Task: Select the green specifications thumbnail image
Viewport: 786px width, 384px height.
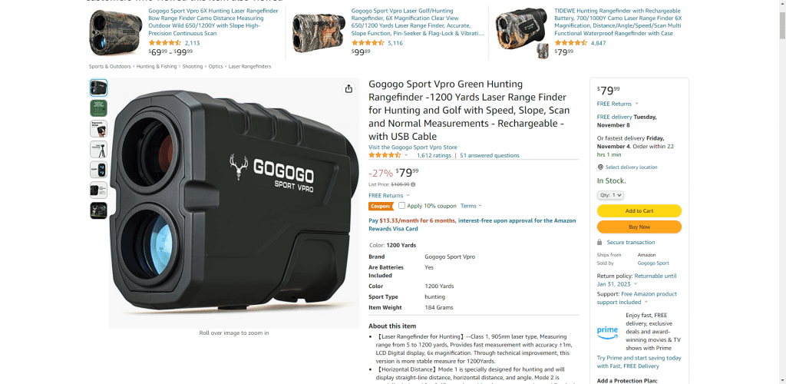Action: click(98, 108)
